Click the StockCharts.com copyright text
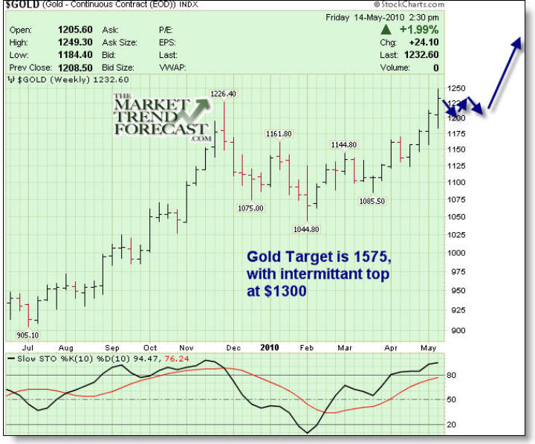This screenshot has width=535, height=444. pos(409,4)
